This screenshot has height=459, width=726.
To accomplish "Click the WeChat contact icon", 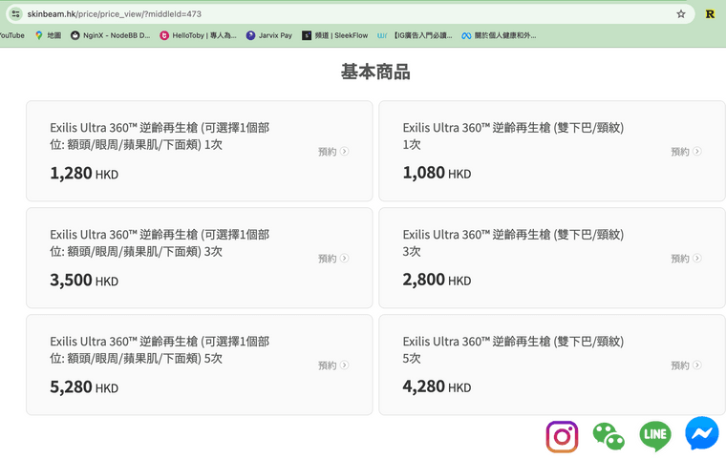I will click(609, 436).
